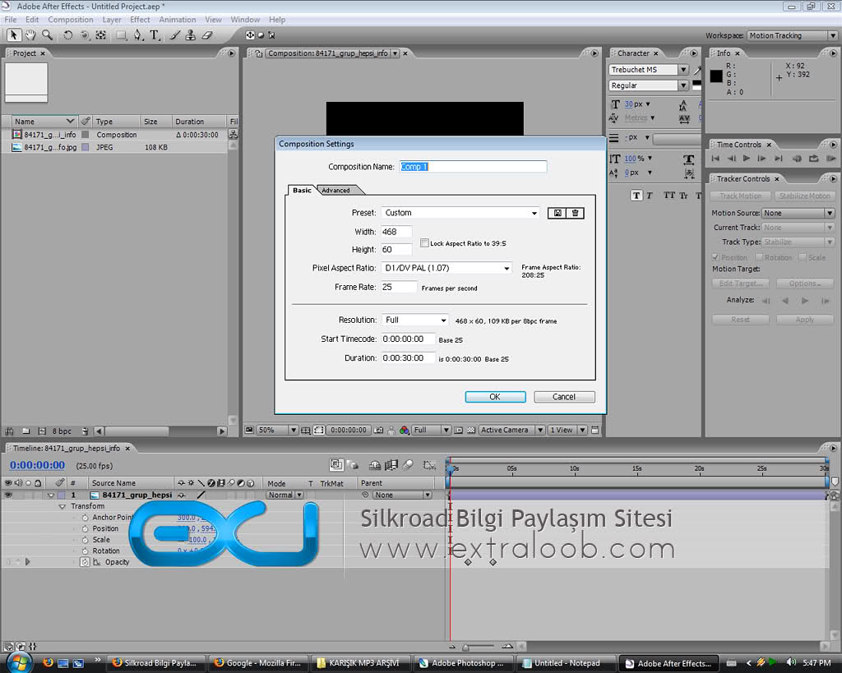The width and height of the screenshot is (842, 673).
Task: Click the Info panel black color swatch
Action: (716, 76)
